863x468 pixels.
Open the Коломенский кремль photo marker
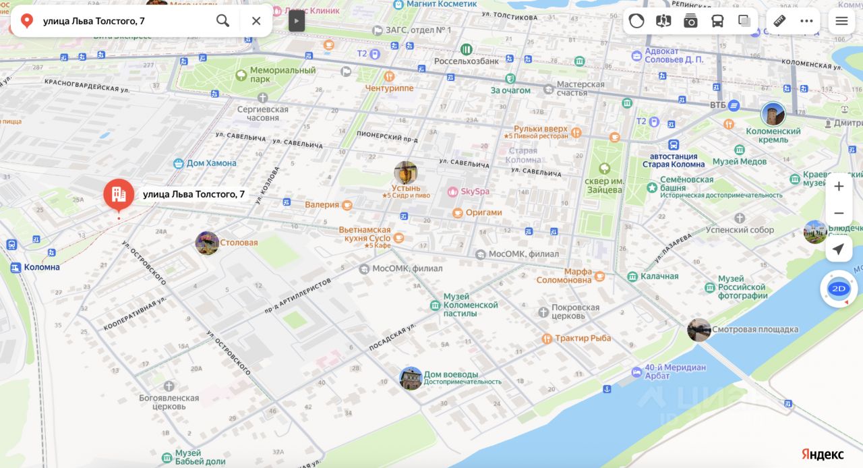point(773,114)
